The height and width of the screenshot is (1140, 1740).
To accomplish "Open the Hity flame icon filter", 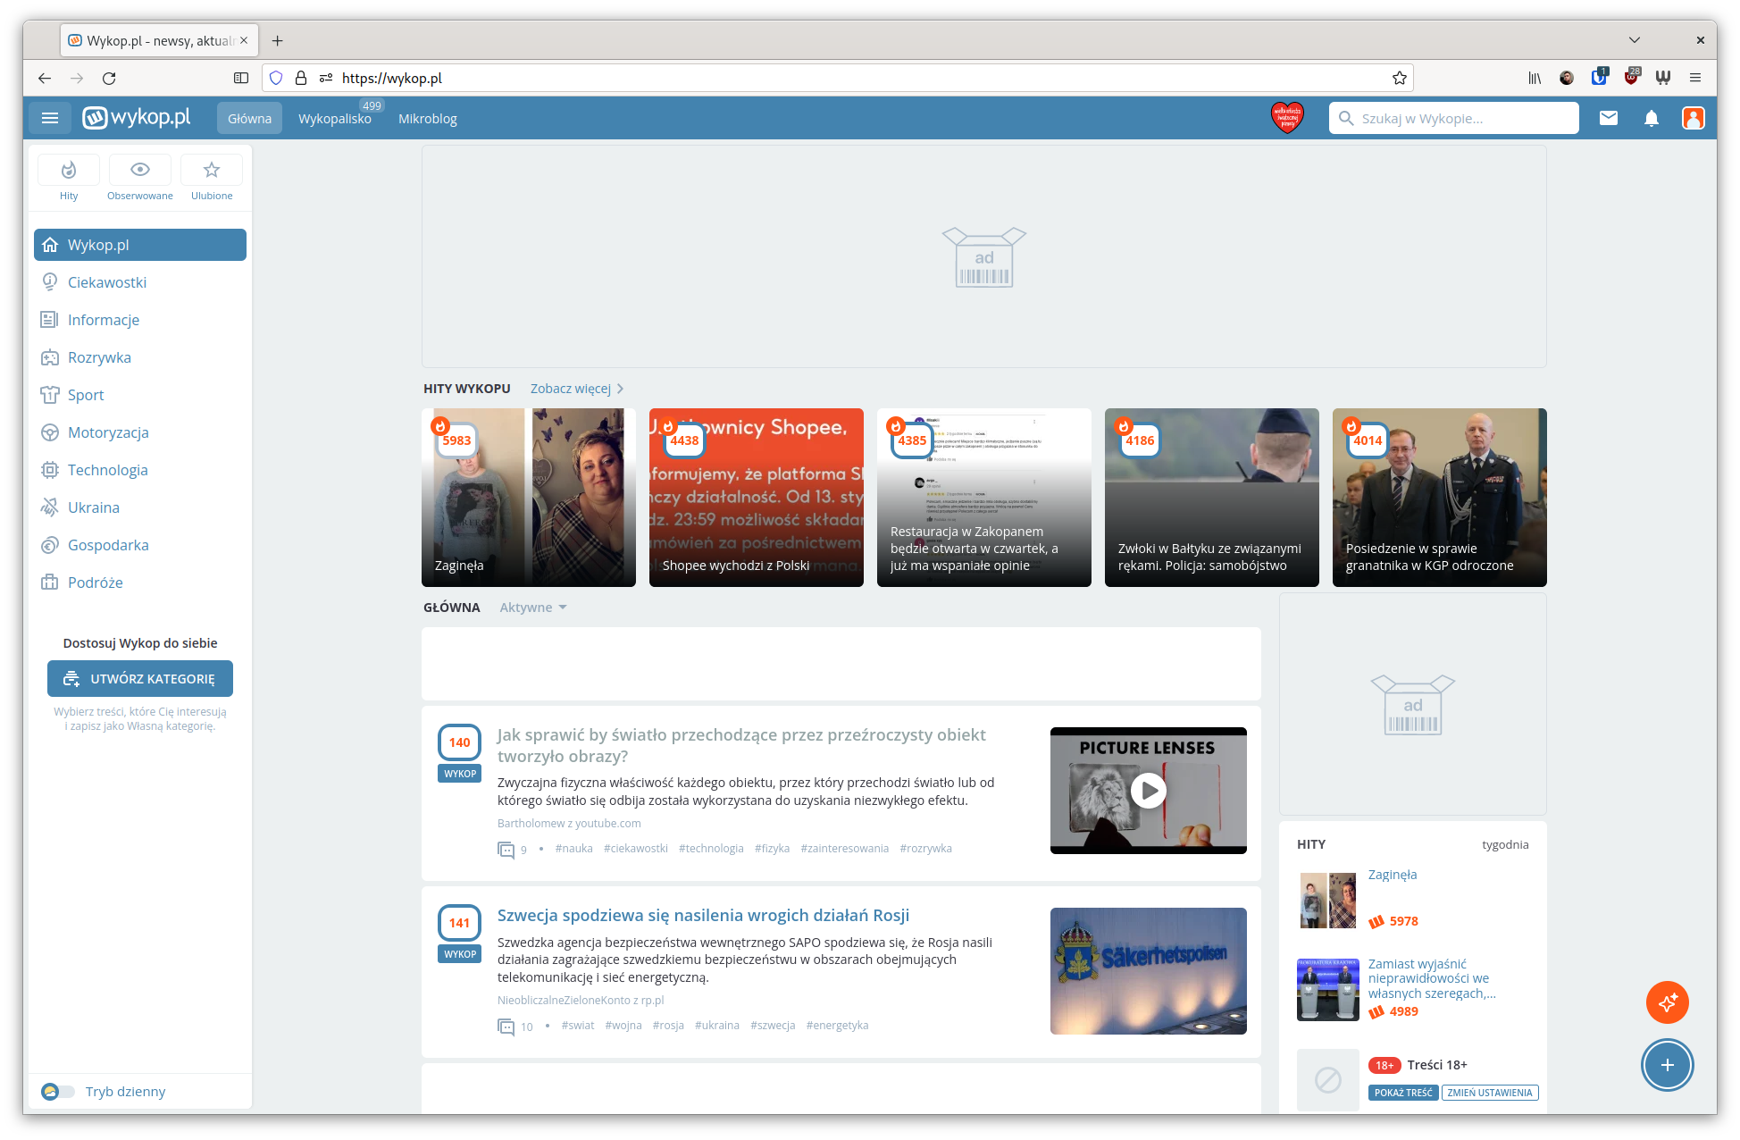I will 69,170.
